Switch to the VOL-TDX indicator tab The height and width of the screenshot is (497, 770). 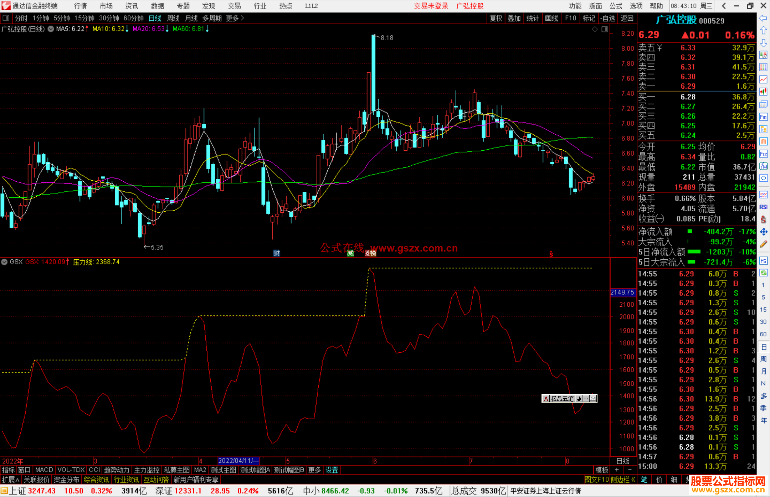(71, 470)
